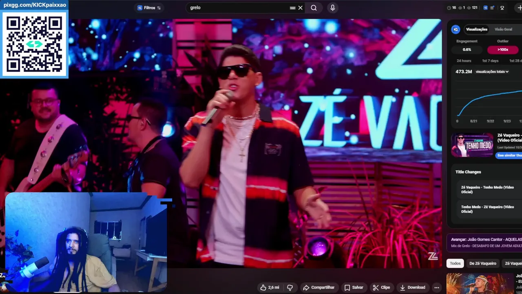This screenshot has width=522, height=294.
Task: Click the magnifying glass search button
Action: (314, 8)
